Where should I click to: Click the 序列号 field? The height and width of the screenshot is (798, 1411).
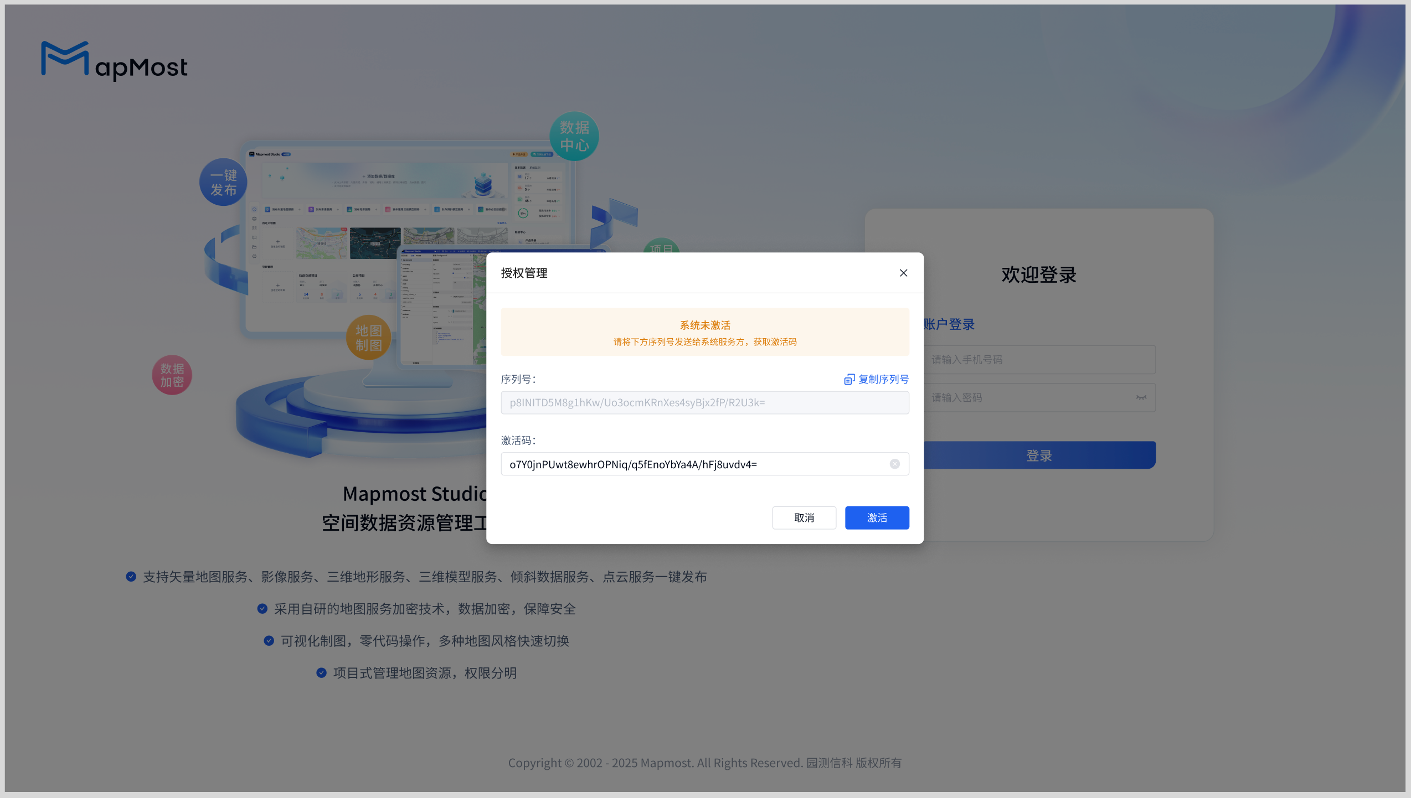pyautogui.click(x=704, y=402)
